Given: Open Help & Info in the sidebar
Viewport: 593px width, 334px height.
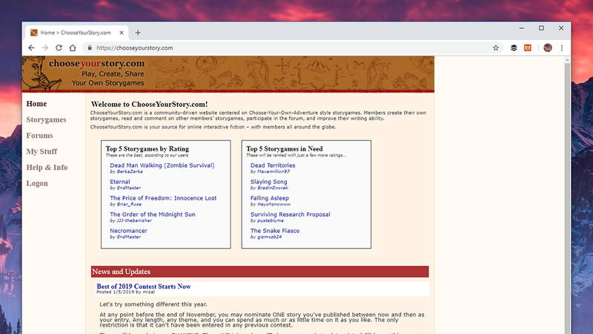Looking at the screenshot, I should (x=47, y=168).
